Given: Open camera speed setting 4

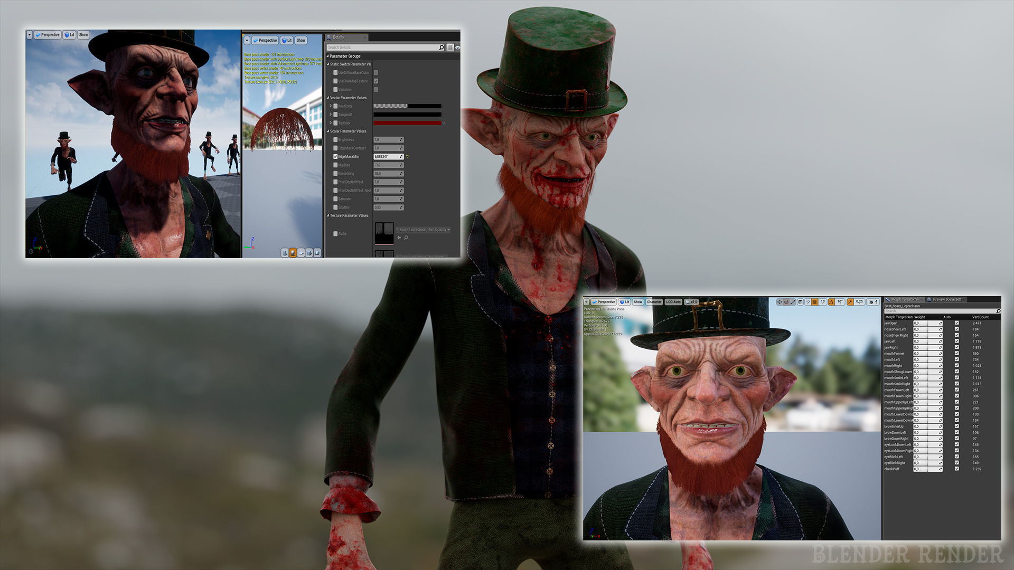Looking at the screenshot, I should coord(873,302).
